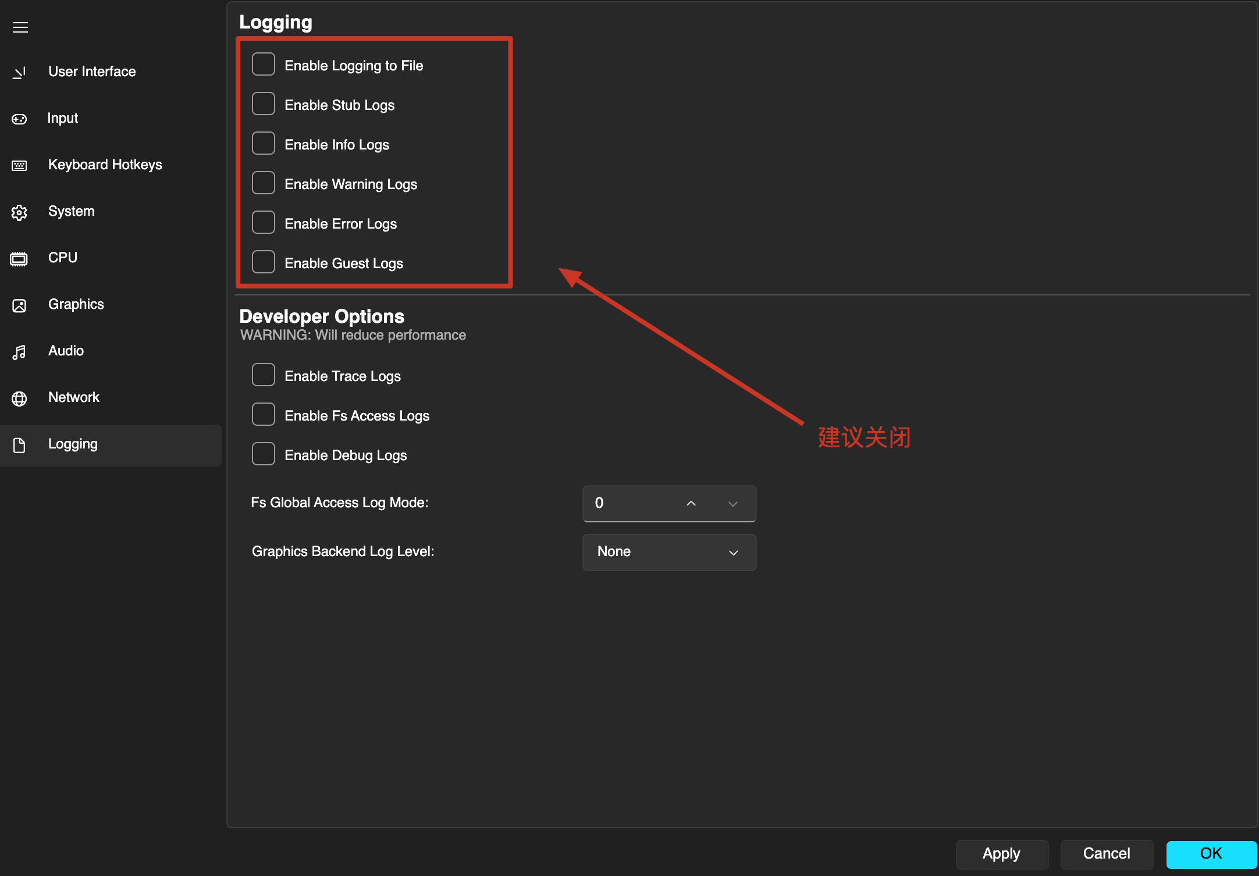Click the Cancel button
The width and height of the screenshot is (1259, 876).
[x=1107, y=854]
